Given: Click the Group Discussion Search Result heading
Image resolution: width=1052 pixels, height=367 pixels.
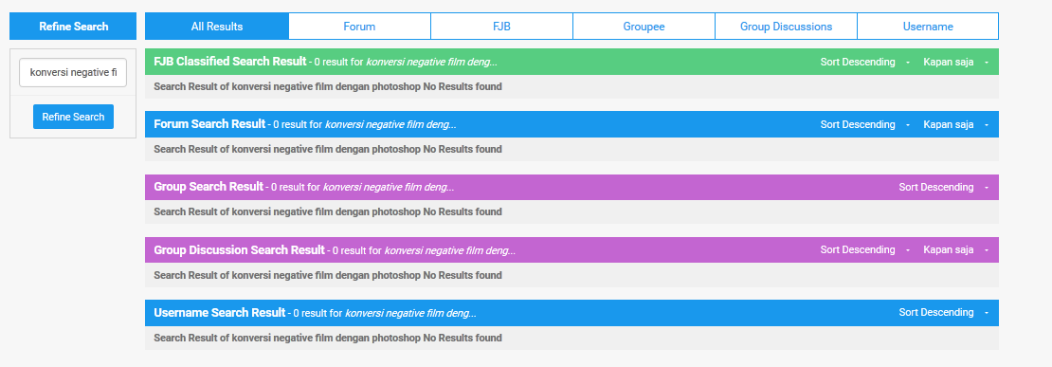Looking at the screenshot, I should (x=240, y=249).
